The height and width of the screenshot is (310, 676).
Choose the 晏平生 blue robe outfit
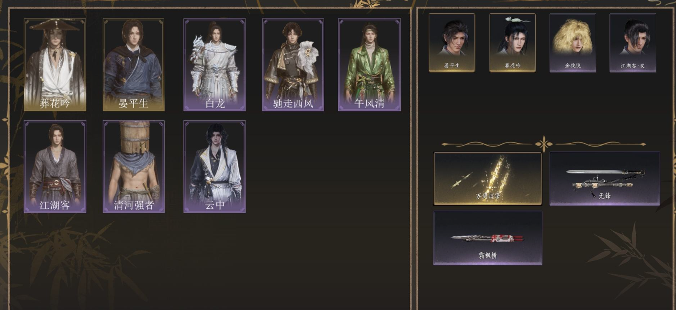click(134, 64)
